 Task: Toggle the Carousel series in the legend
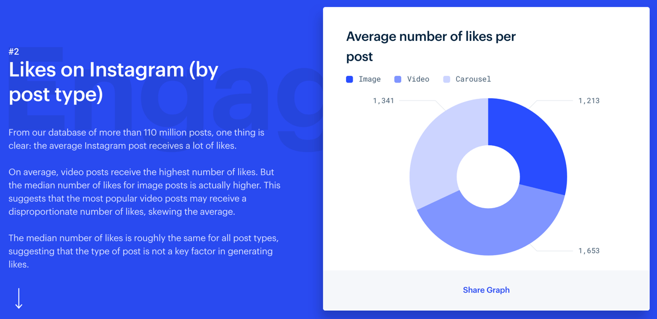click(x=466, y=79)
